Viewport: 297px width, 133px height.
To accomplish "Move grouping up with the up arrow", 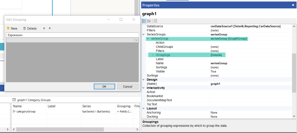I will coord(44,28).
